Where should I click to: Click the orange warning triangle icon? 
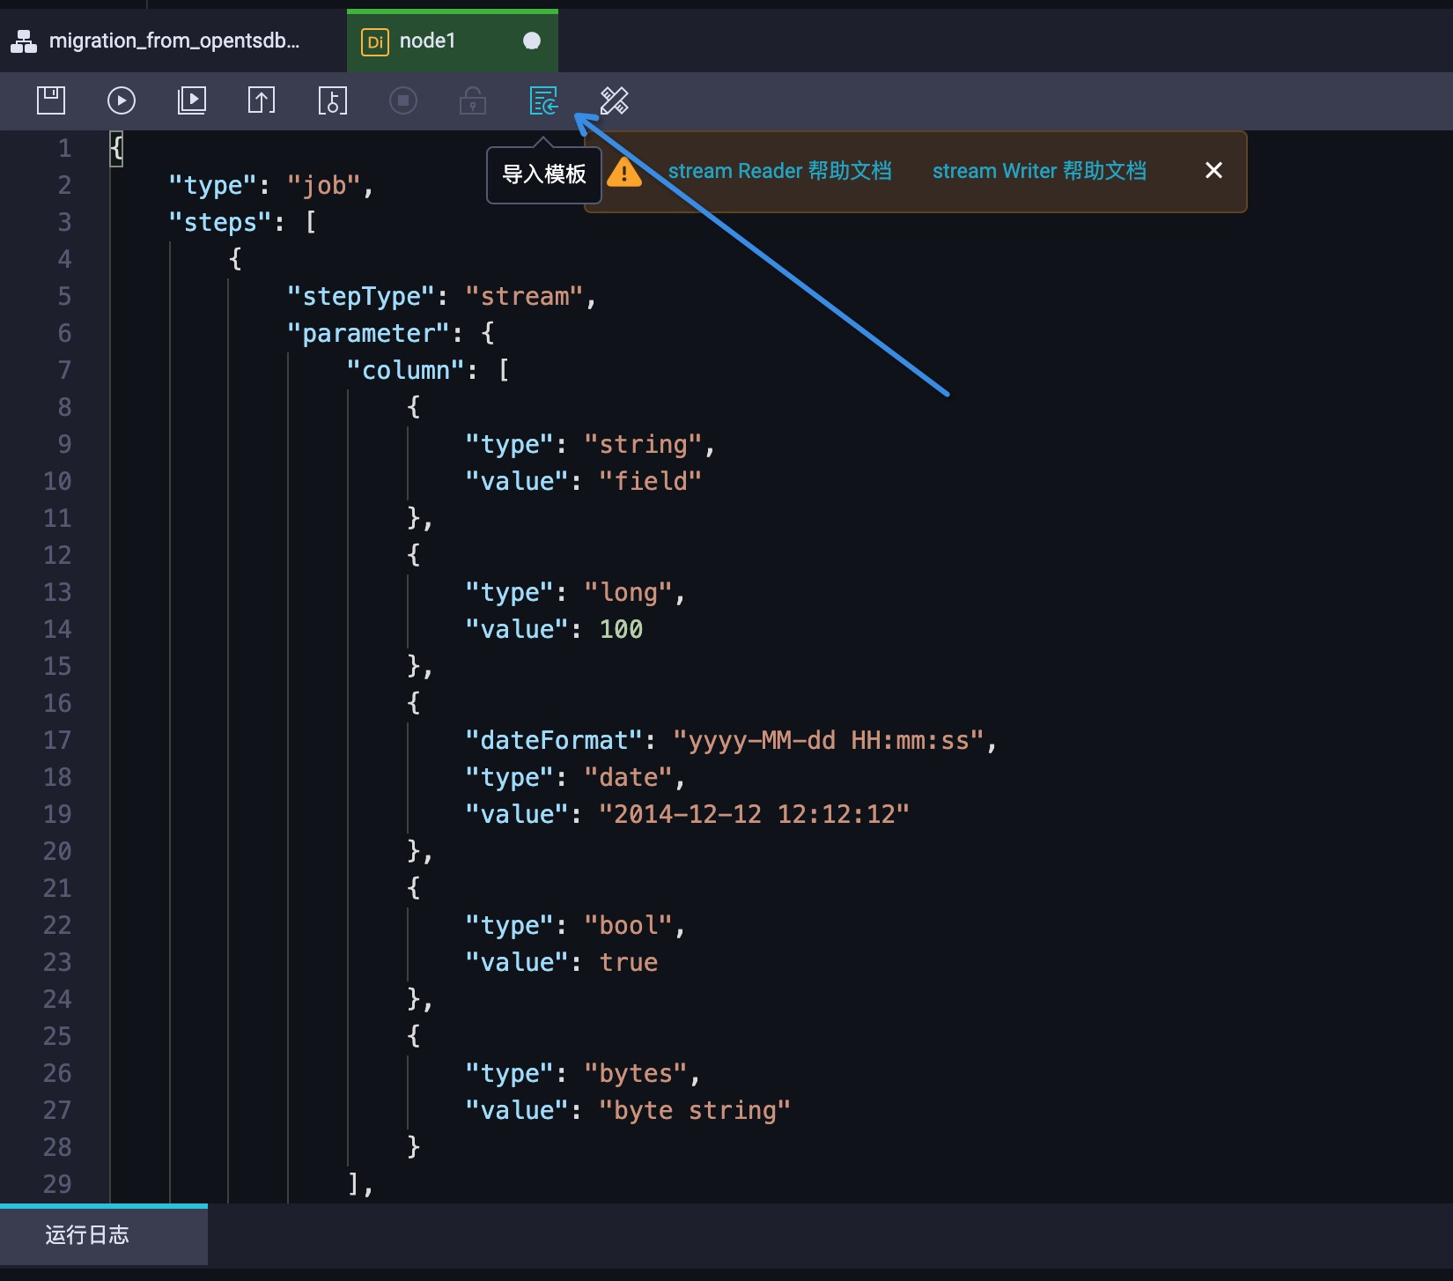click(x=624, y=172)
